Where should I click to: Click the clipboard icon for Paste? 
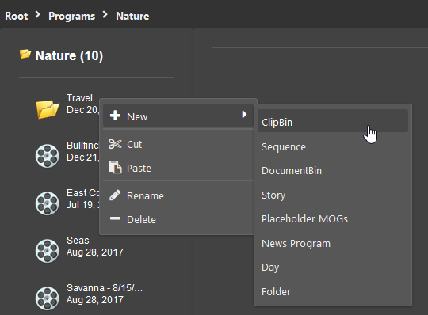115,167
